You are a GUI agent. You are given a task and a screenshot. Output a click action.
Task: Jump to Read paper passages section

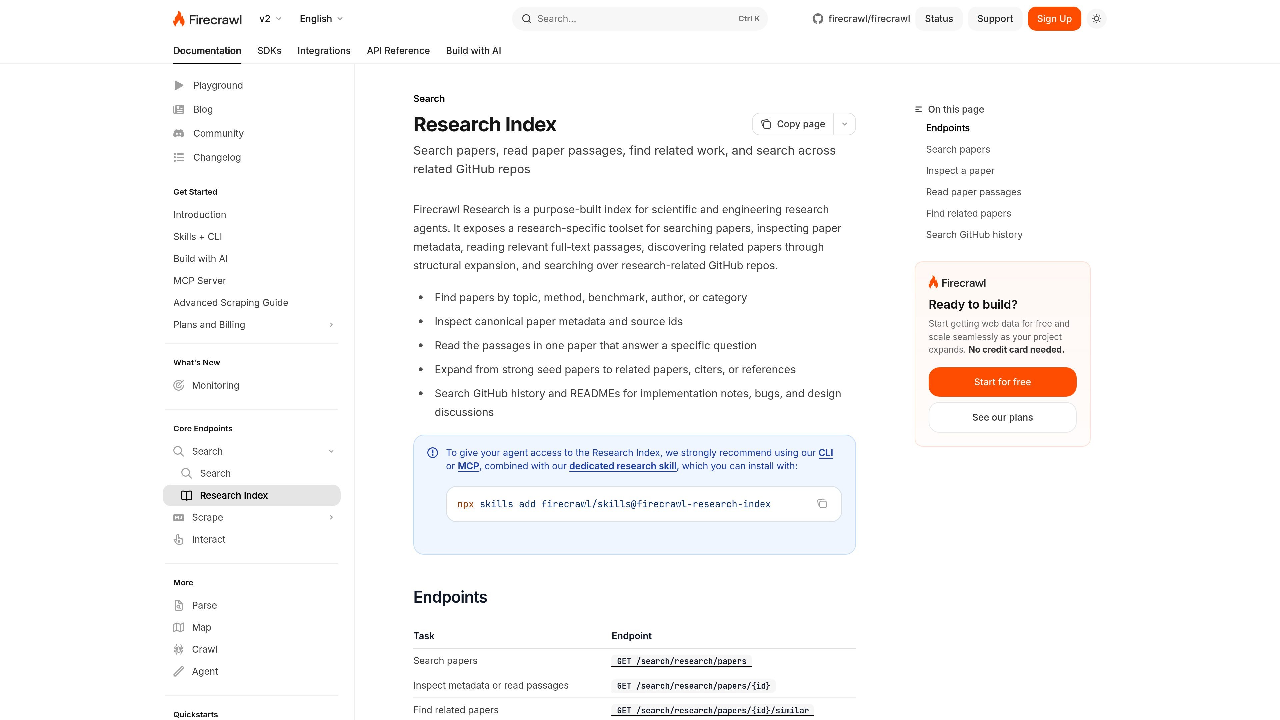(973, 192)
